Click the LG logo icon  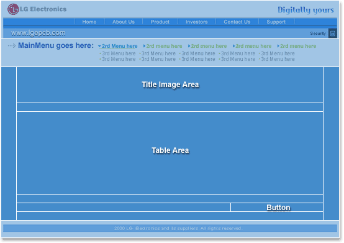pos(13,9)
